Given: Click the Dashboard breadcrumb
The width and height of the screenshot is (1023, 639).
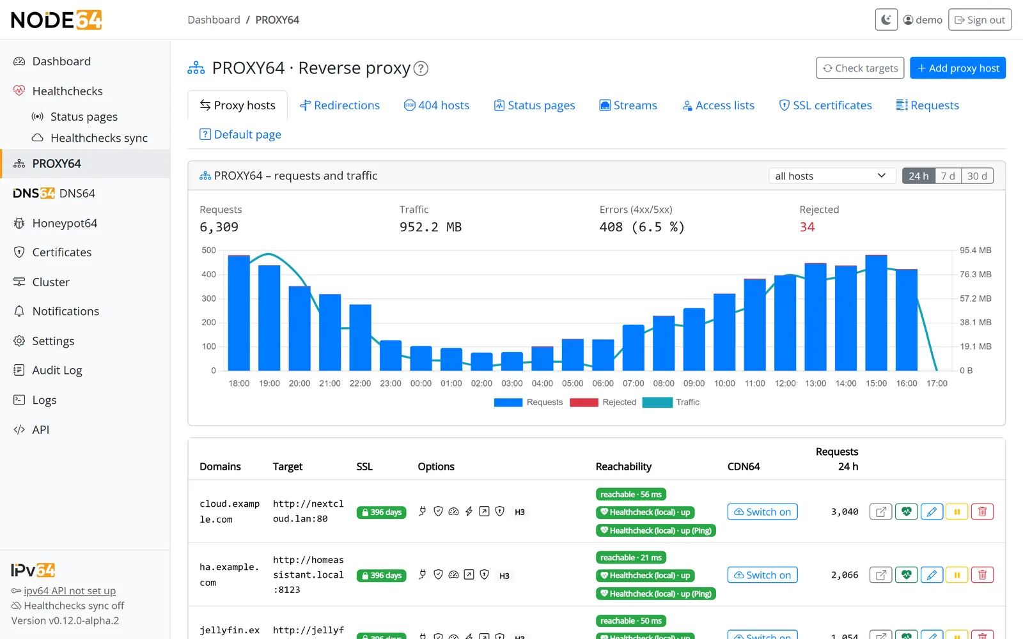Looking at the screenshot, I should coord(214,20).
